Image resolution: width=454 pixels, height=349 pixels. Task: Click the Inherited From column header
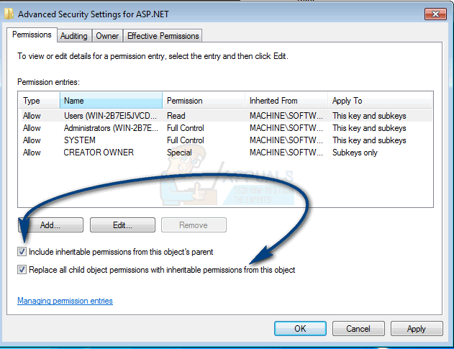coord(285,101)
